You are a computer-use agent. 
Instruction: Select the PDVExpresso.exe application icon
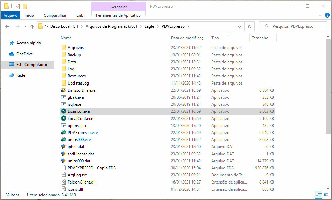tap(63, 133)
